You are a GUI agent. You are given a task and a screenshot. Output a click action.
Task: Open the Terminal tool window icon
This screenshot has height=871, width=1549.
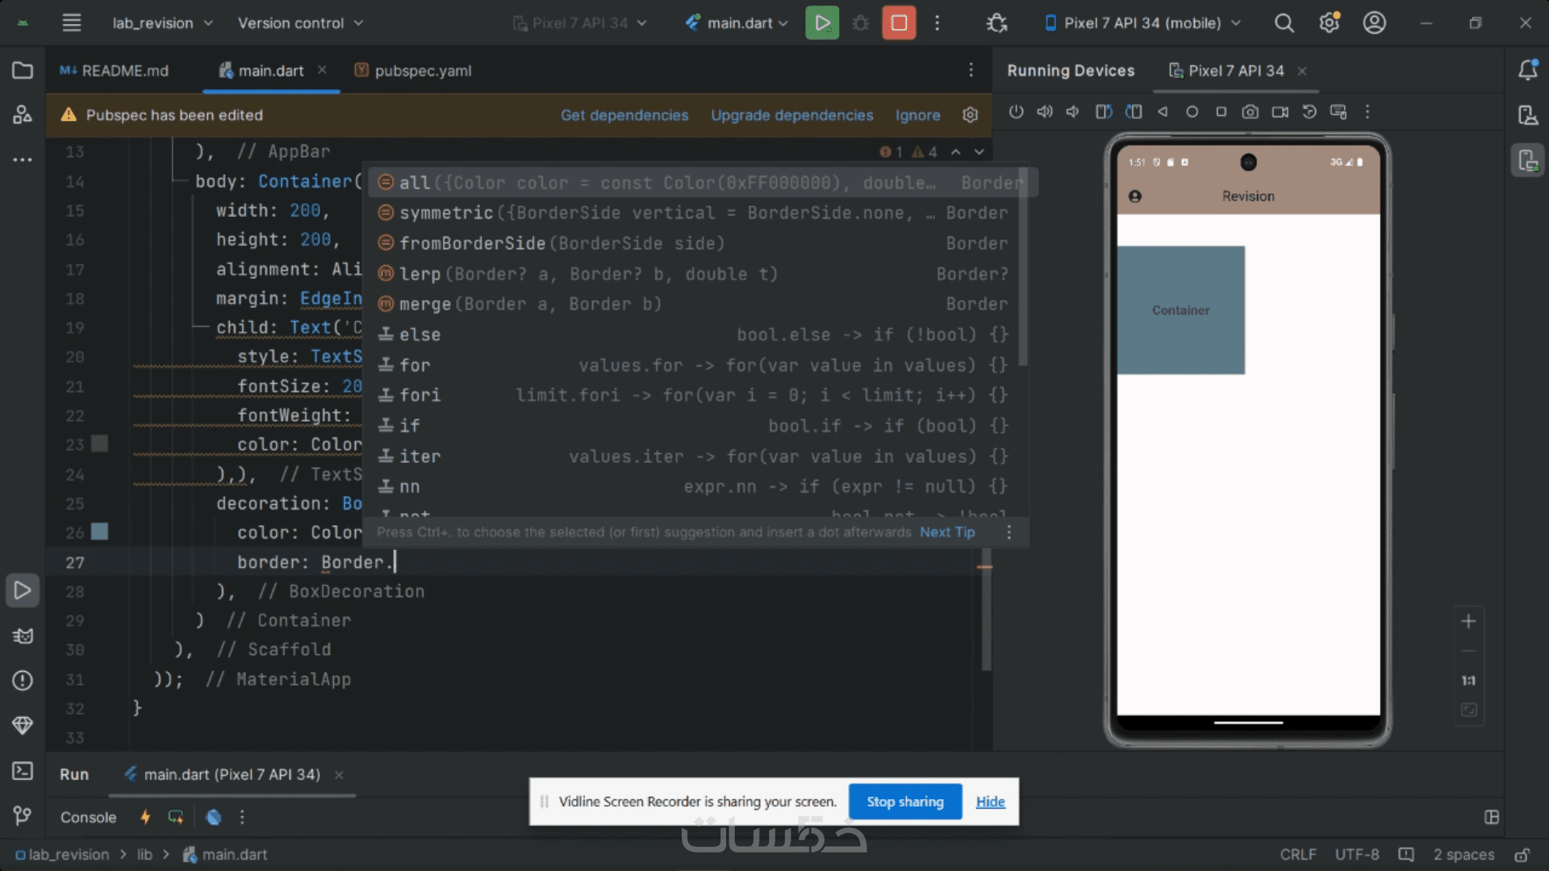tap(23, 771)
